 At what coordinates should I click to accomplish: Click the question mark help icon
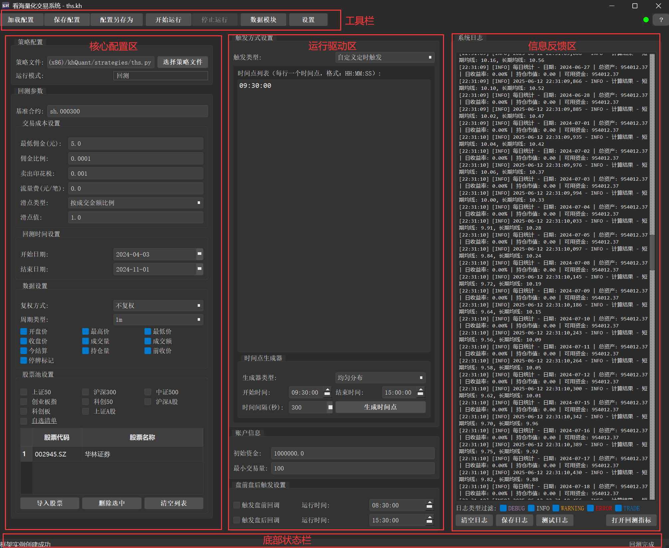(x=661, y=20)
